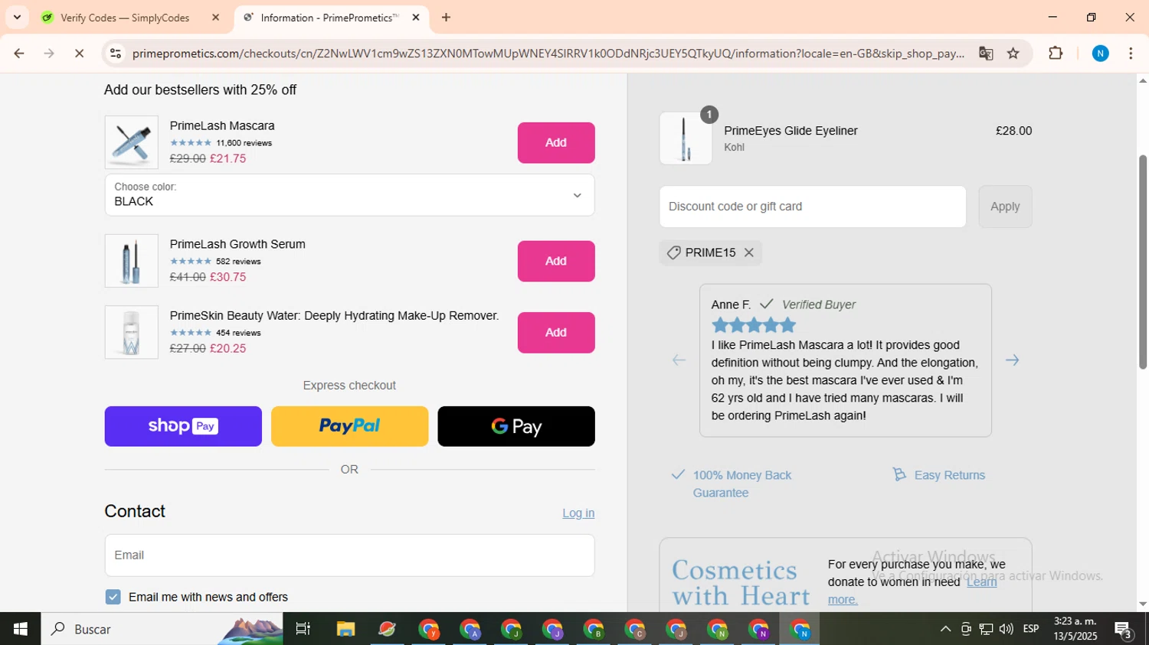Open PrimeEyes Glide Eyeliner cart thumbnail

pos(686,138)
